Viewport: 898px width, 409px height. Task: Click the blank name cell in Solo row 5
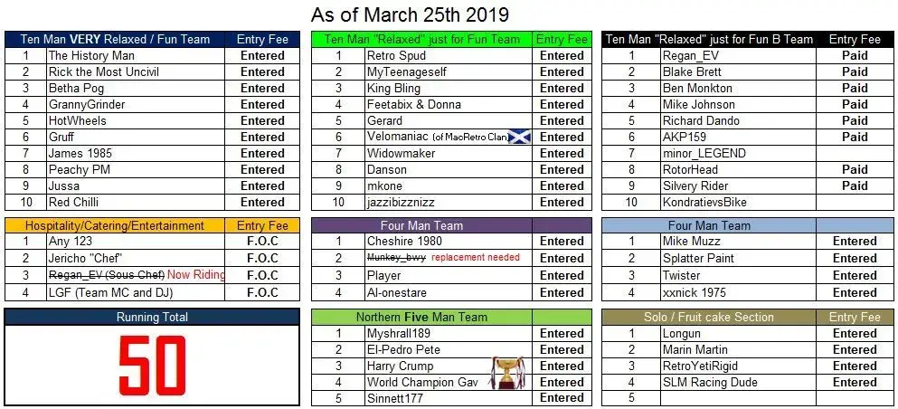point(738,397)
